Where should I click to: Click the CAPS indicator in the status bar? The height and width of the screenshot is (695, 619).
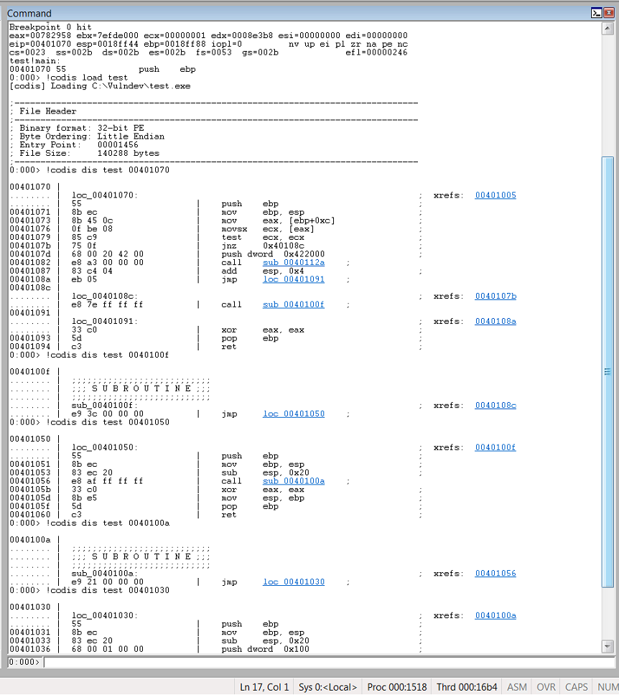point(576,687)
